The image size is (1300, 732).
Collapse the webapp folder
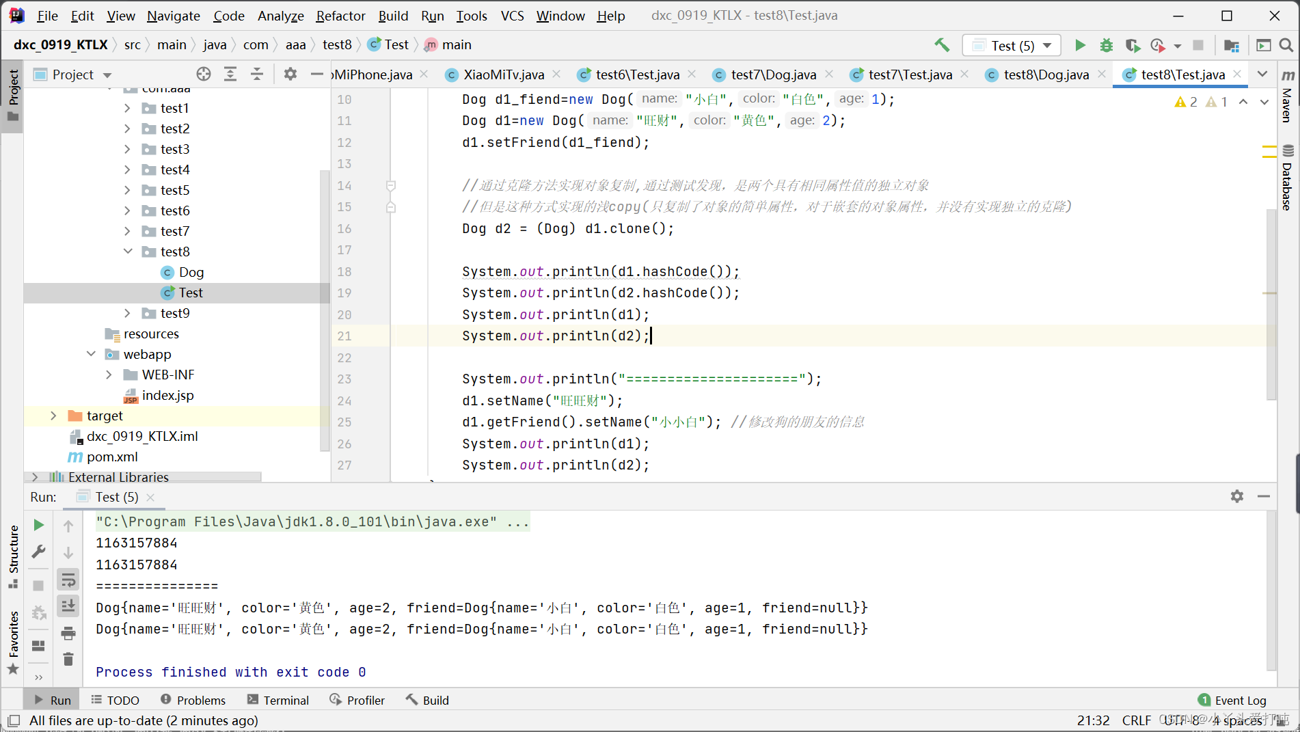click(91, 354)
